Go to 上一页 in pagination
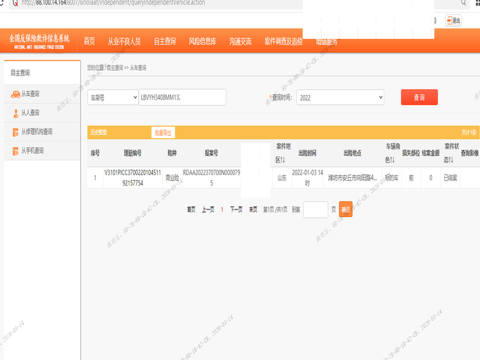The image size is (480, 360). [208, 209]
